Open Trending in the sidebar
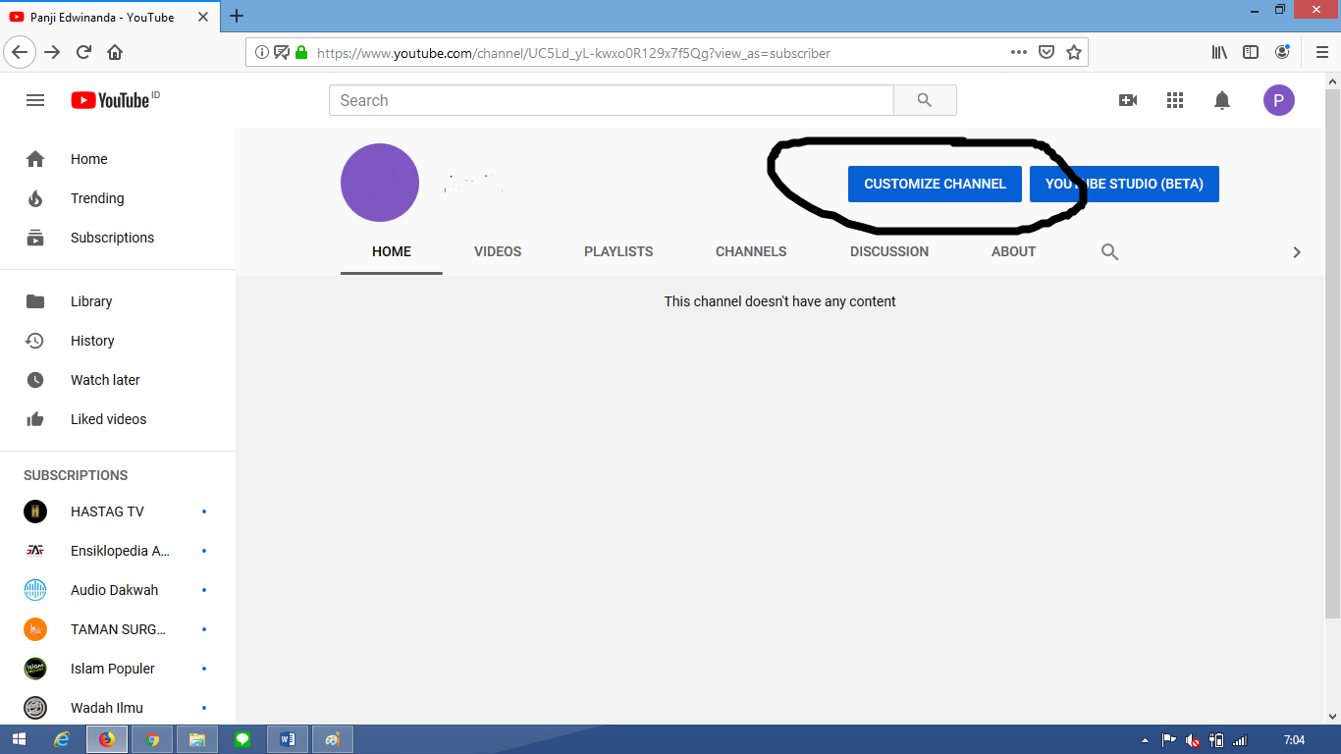 (x=118, y=198)
